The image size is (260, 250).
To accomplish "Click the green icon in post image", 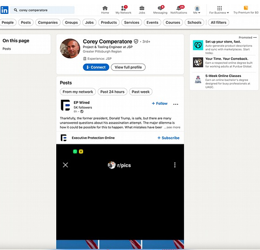I will tap(75, 152).
